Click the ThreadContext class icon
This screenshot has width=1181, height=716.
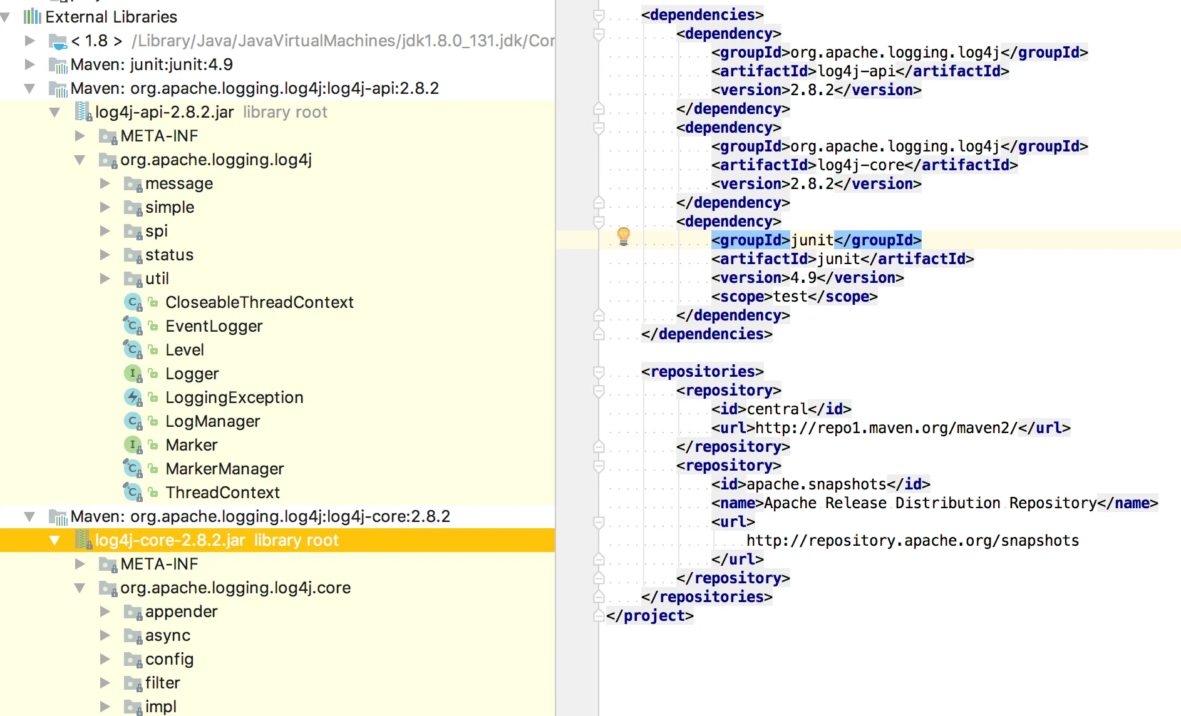tap(133, 493)
